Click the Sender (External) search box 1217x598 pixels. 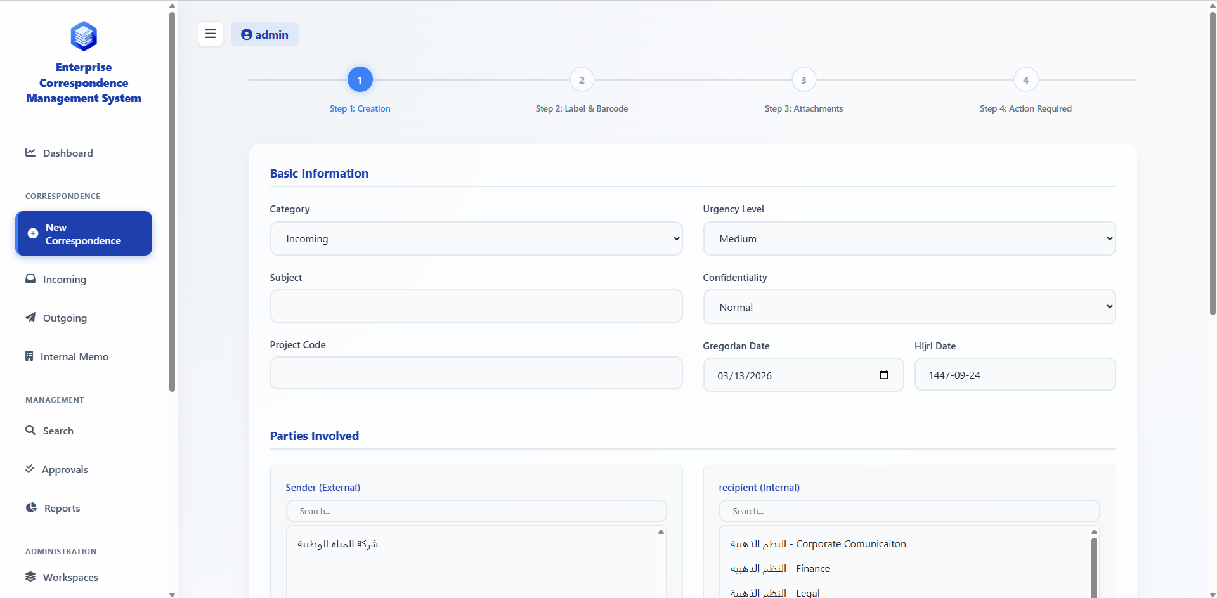(x=476, y=511)
